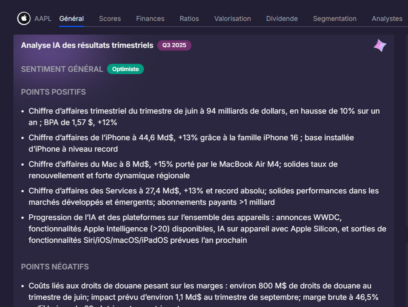Screen dimensions: 408x307
Task: Select the active Général tab
Action: [71, 18]
